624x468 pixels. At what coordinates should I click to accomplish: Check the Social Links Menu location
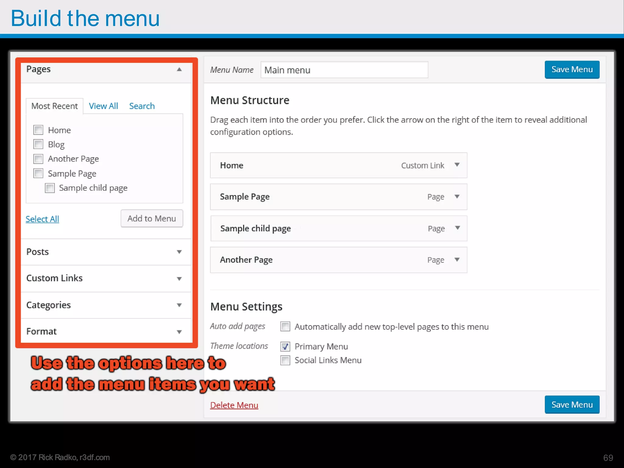[x=285, y=360]
